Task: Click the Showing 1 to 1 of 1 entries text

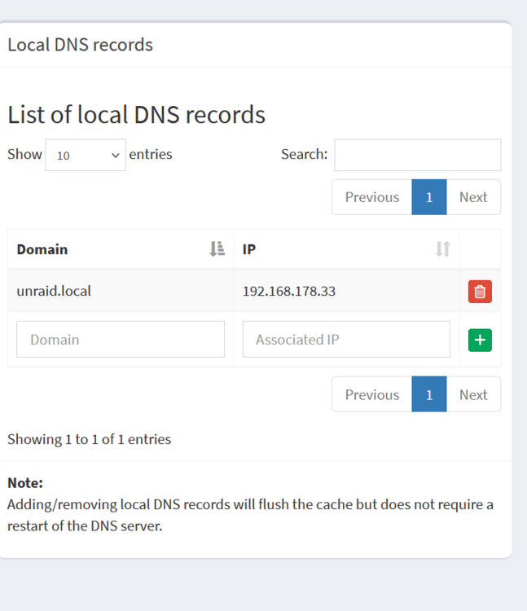Action: click(90, 440)
